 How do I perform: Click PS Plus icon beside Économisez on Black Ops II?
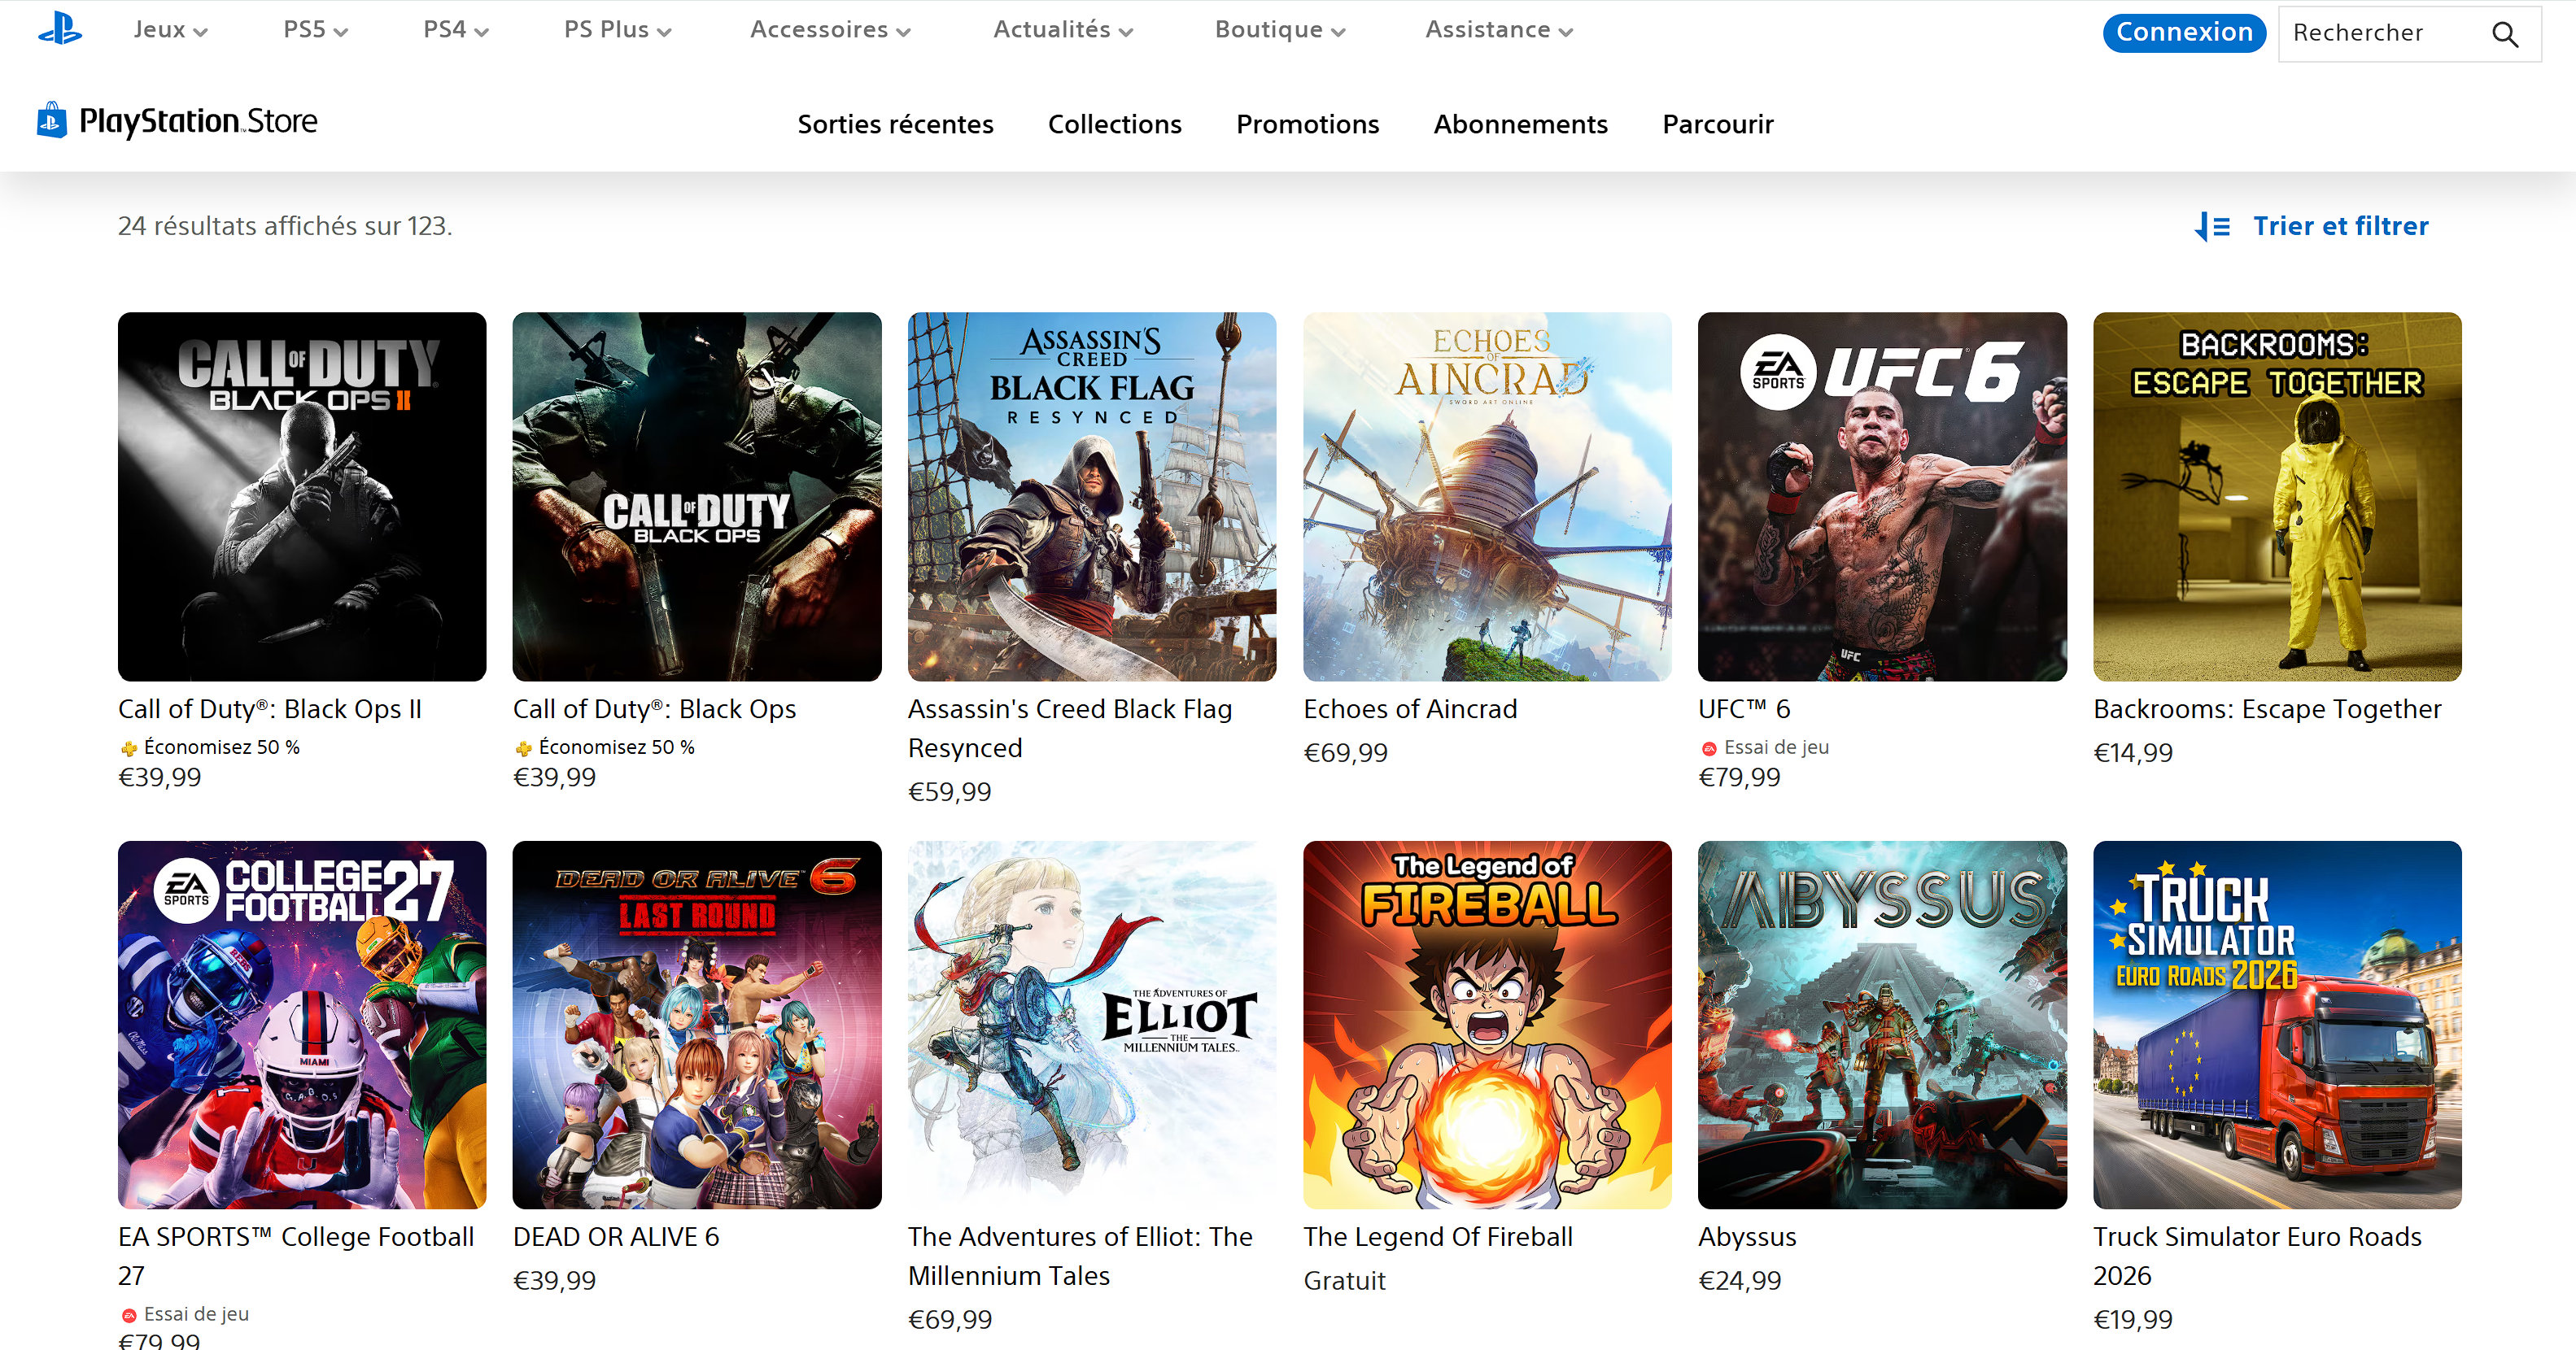point(129,748)
